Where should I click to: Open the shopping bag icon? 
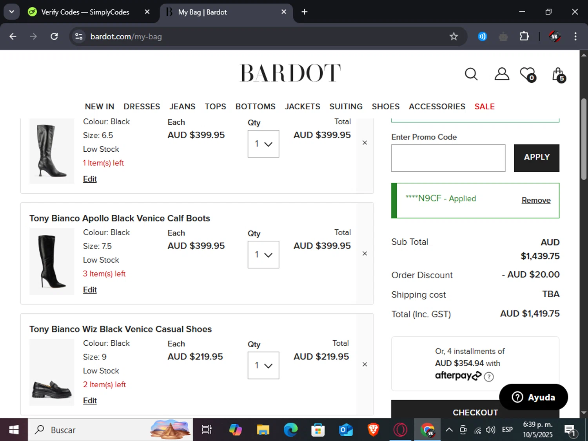click(x=559, y=74)
